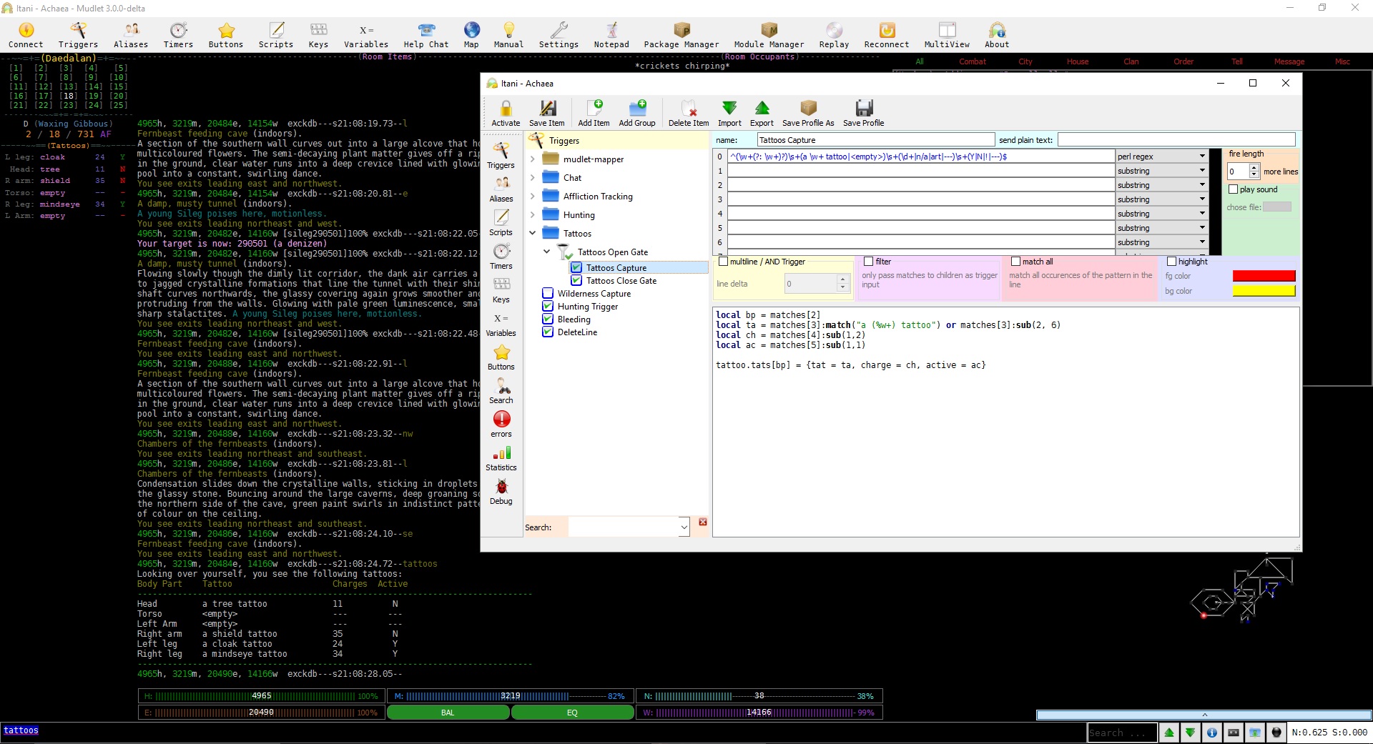This screenshot has height=744, width=1373.
Task: Open the Manual
Action: point(508,34)
